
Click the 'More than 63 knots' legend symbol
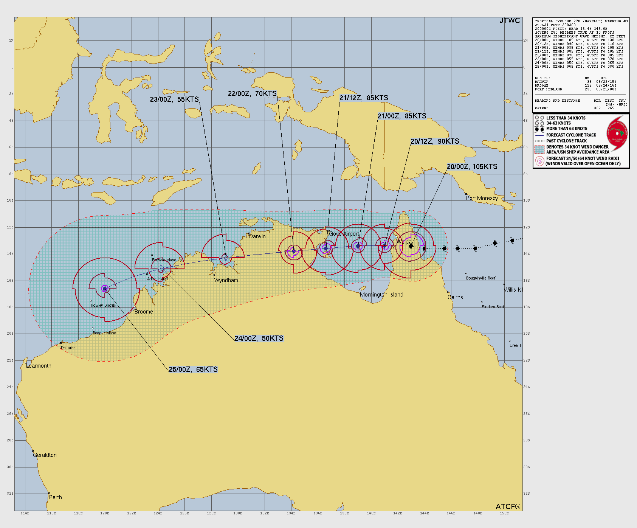click(x=539, y=129)
